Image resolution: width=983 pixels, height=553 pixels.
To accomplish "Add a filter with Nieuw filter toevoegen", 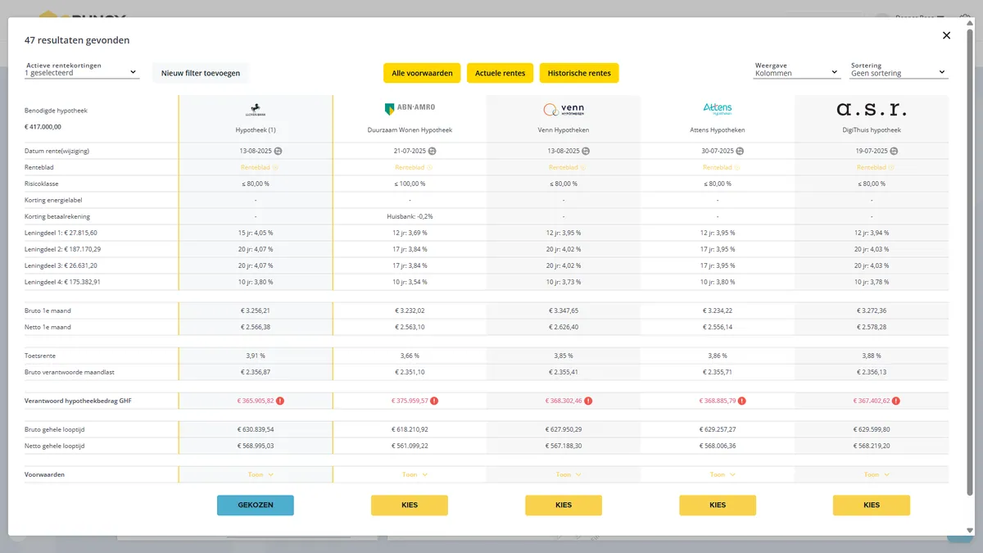I will point(201,73).
